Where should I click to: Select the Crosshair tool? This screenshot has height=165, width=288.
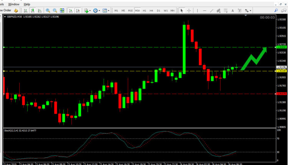[189, 11]
